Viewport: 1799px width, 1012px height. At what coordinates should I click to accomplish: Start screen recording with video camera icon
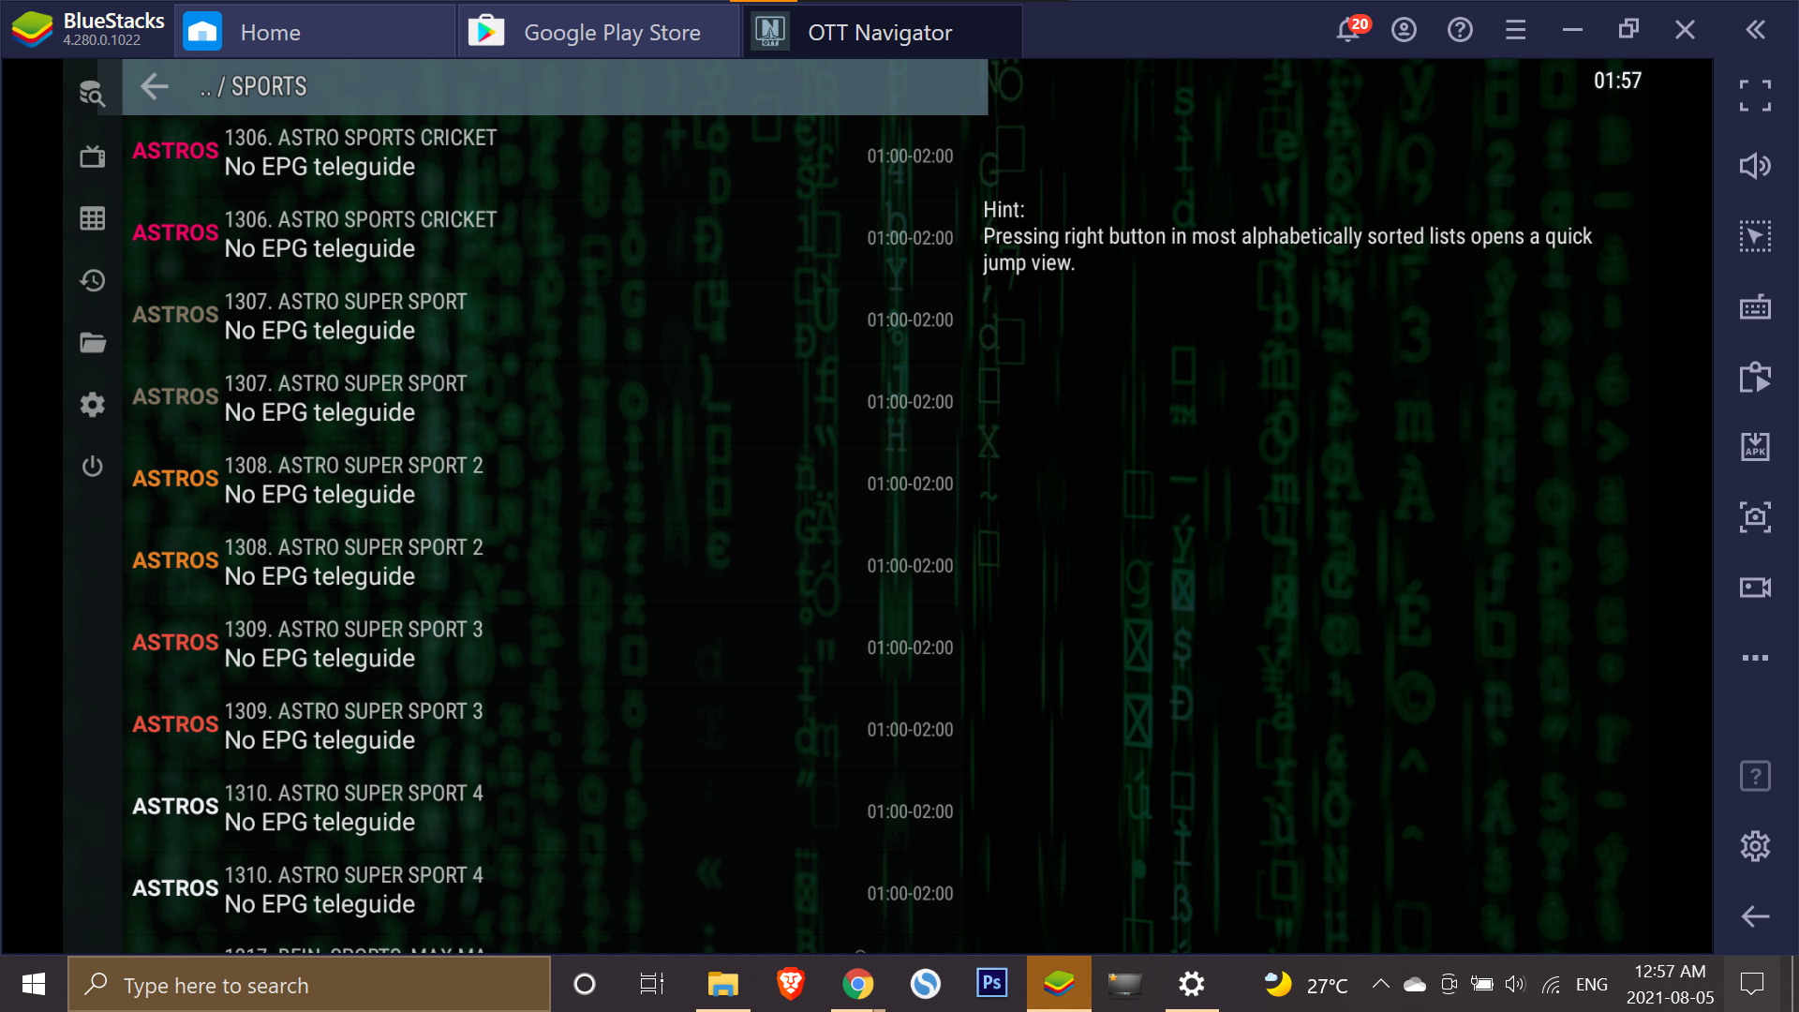[x=1755, y=588]
